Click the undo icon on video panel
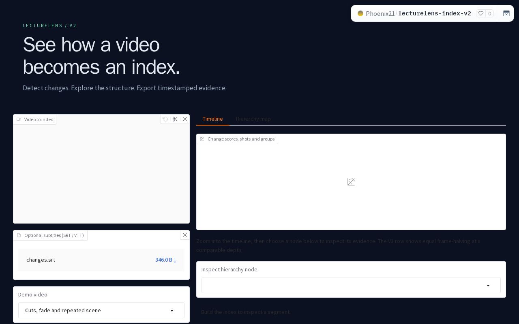519x324 pixels. click(165, 119)
